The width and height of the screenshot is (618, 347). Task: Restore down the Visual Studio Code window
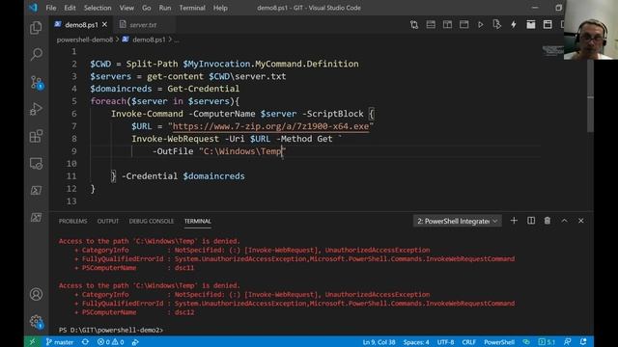coord(558,8)
